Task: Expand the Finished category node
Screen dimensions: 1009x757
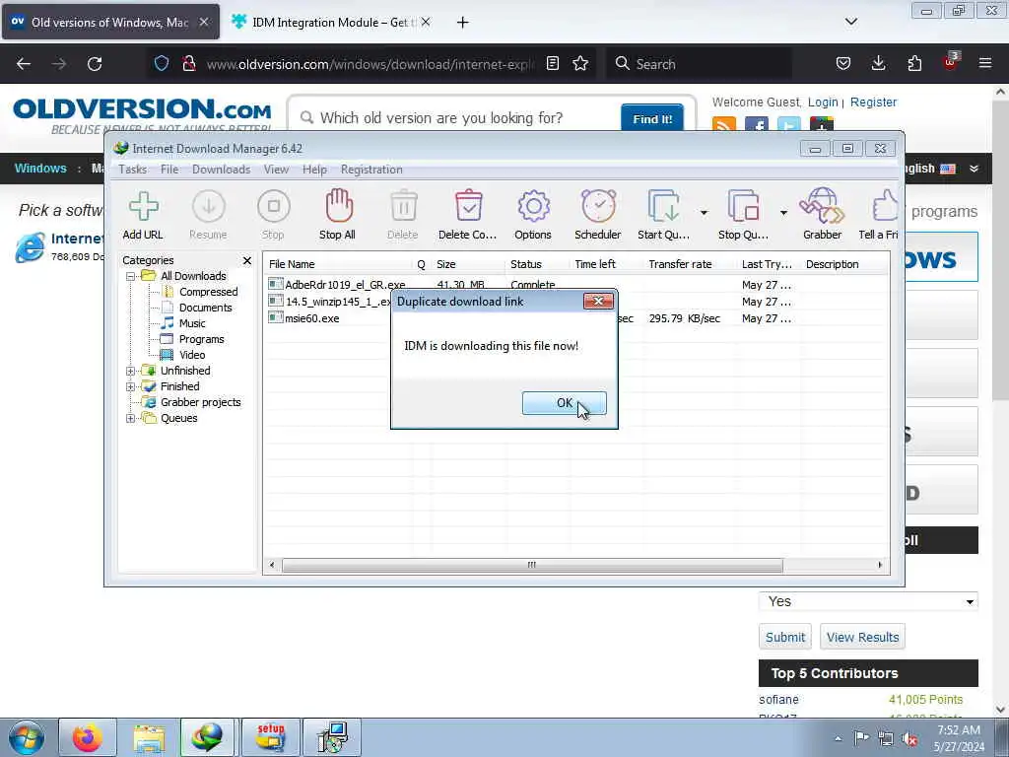Action: click(131, 386)
